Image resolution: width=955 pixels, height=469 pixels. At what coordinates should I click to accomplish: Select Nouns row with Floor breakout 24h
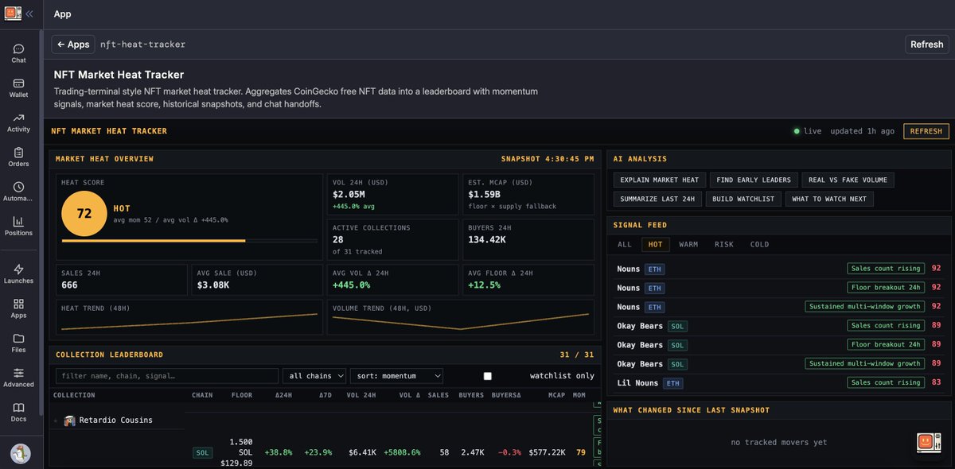(x=780, y=288)
